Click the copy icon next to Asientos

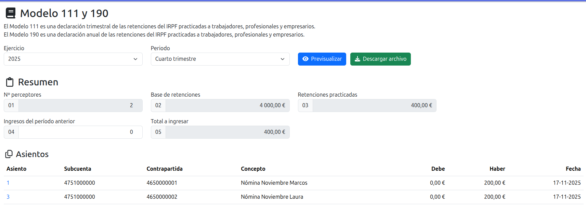(9, 154)
